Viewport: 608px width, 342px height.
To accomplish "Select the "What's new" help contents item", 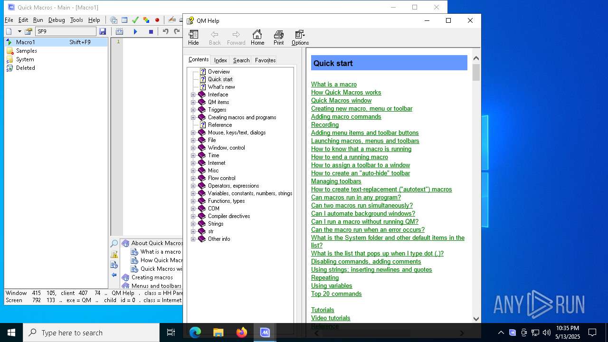I will [x=221, y=87].
